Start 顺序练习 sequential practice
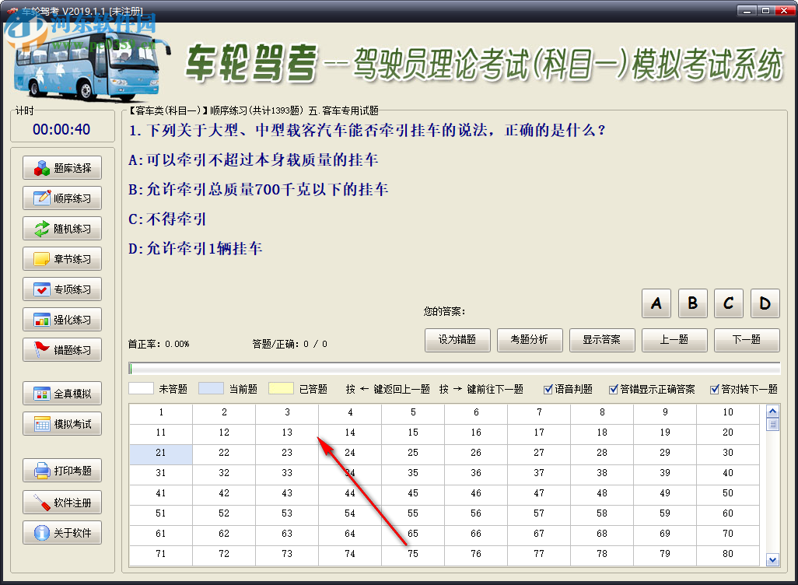The image size is (798, 585). [62, 198]
